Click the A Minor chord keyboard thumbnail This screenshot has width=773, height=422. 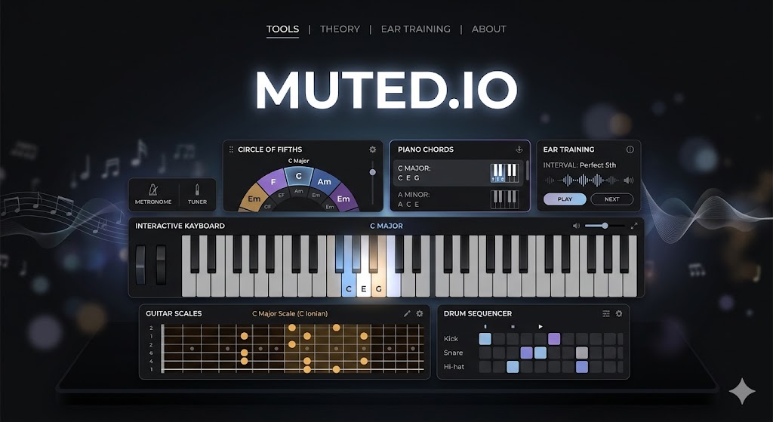click(505, 199)
